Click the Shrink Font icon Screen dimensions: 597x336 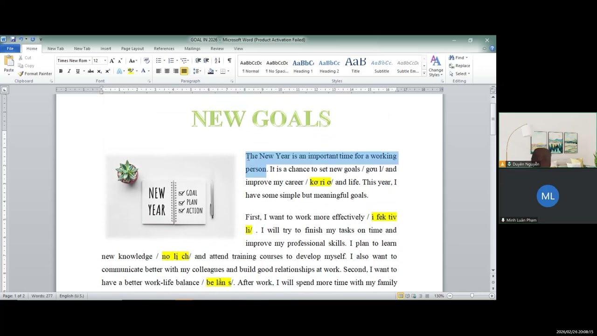[x=120, y=61]
